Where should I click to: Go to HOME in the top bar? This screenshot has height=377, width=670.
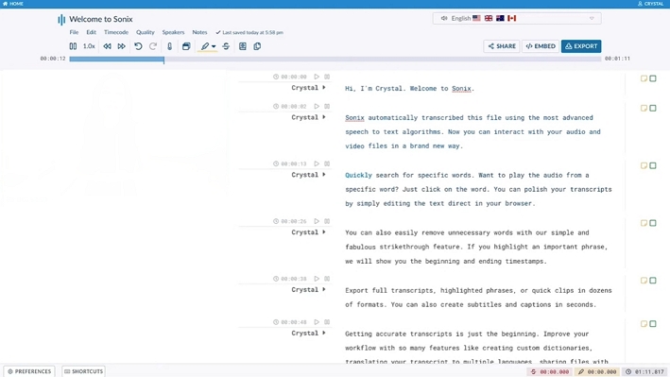pyautogui.click(x=13, y=4)
